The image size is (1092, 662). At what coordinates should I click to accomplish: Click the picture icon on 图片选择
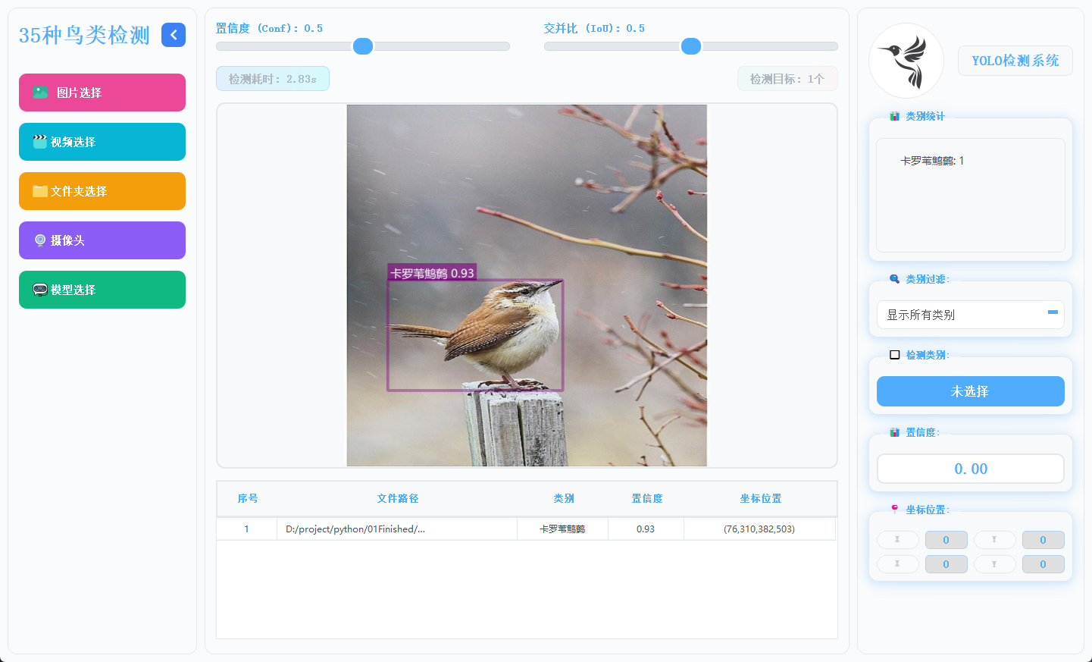40,93
